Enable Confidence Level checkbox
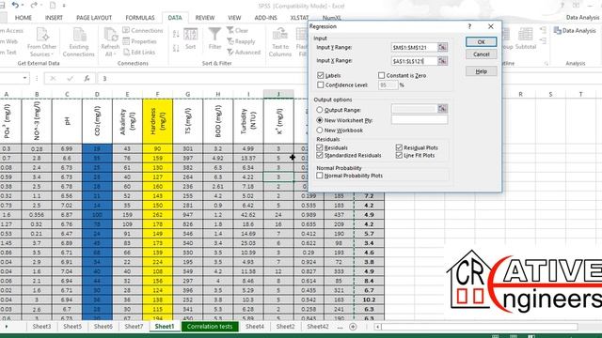The width and height of the screenshot is (602, 338). [x=321, y=84]
